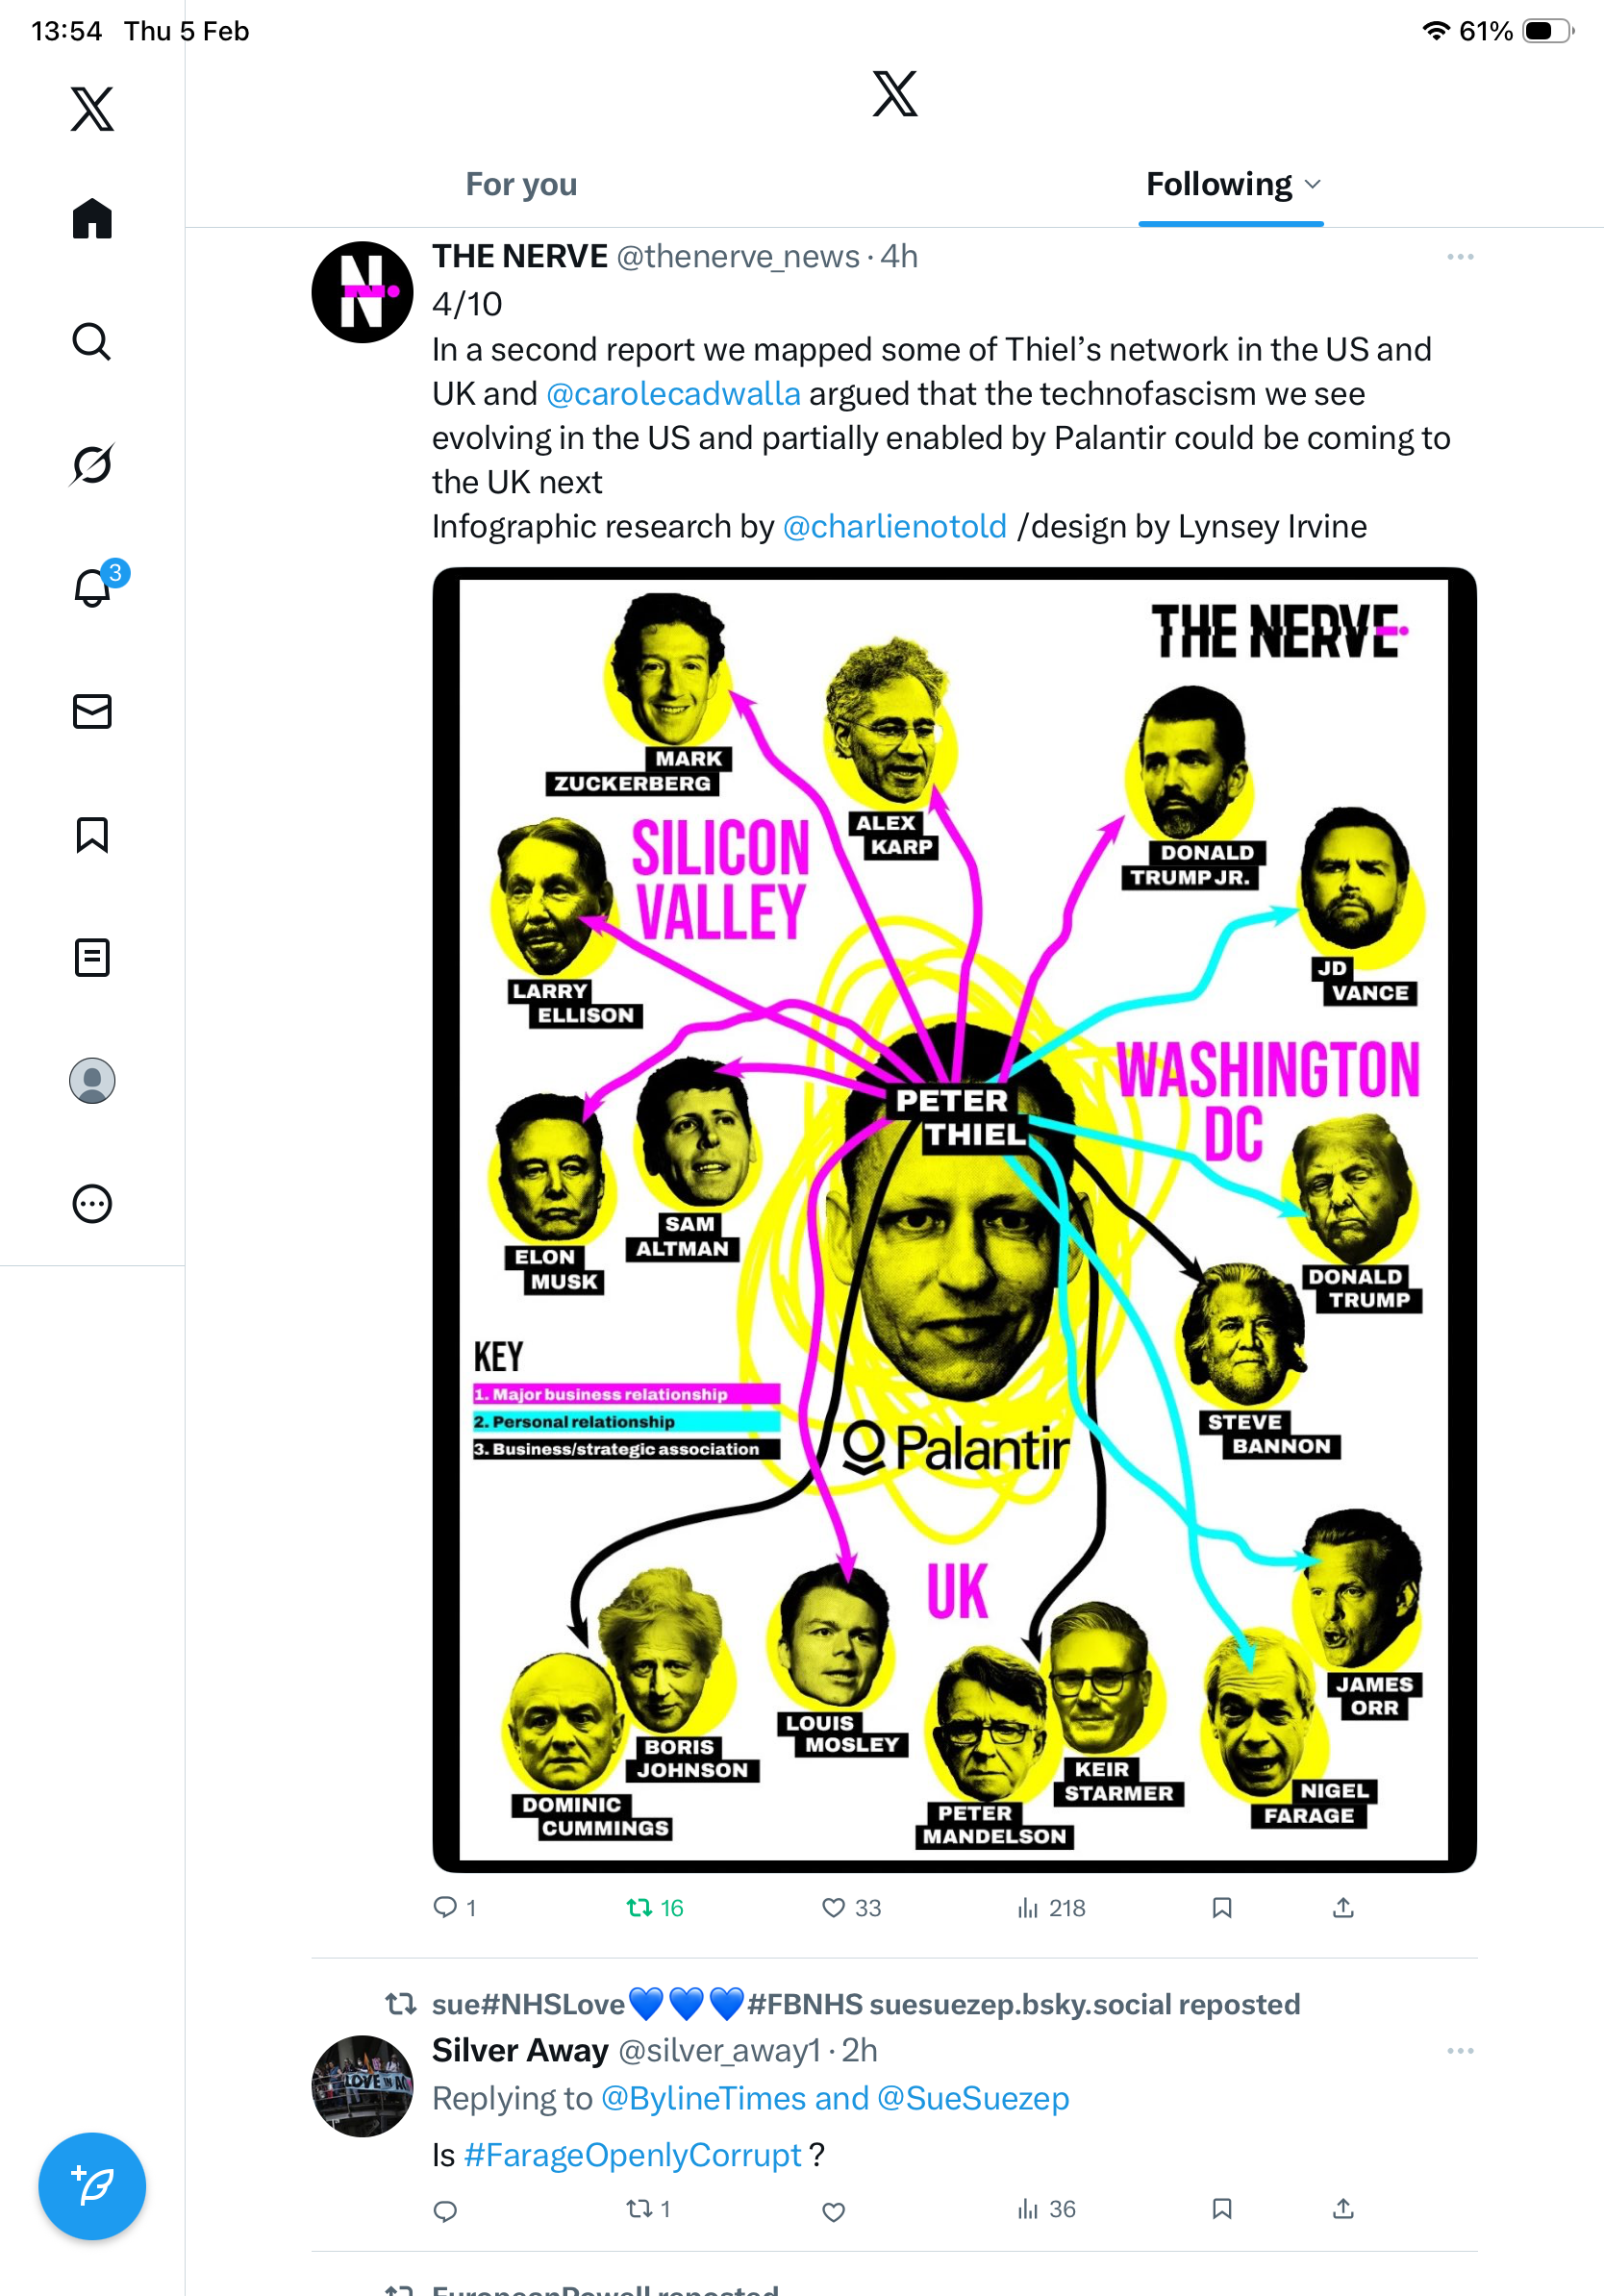Open the #FarageOpenlyCorrupt hashtag
Viewport: 1604px width, 2296px height.
click(x=632, y=2154)
